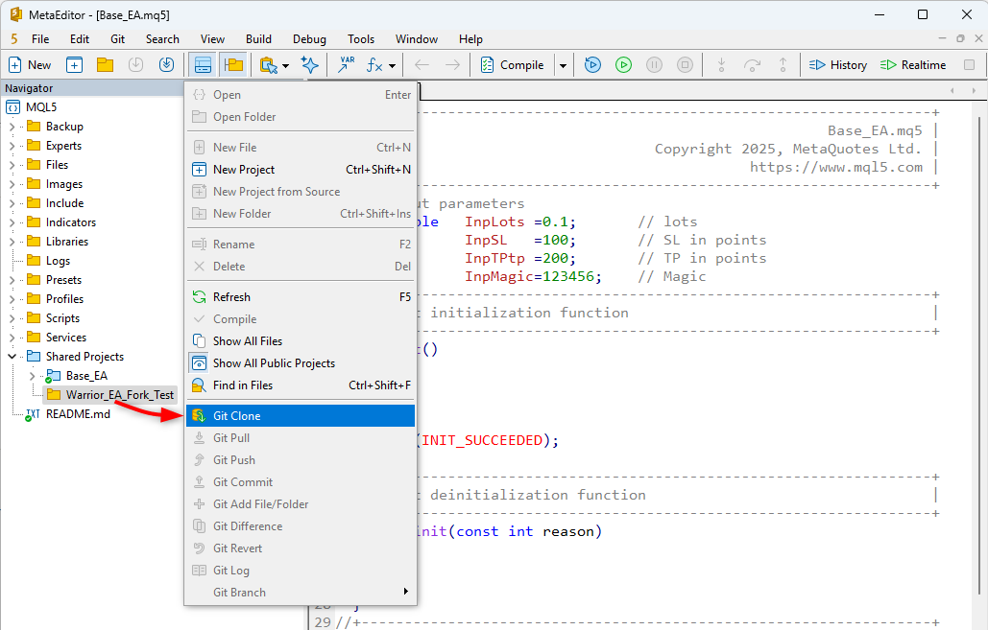Click the Step Out debug icon
The width and height of the screenshot is (988, 630).
coord(783,65)
